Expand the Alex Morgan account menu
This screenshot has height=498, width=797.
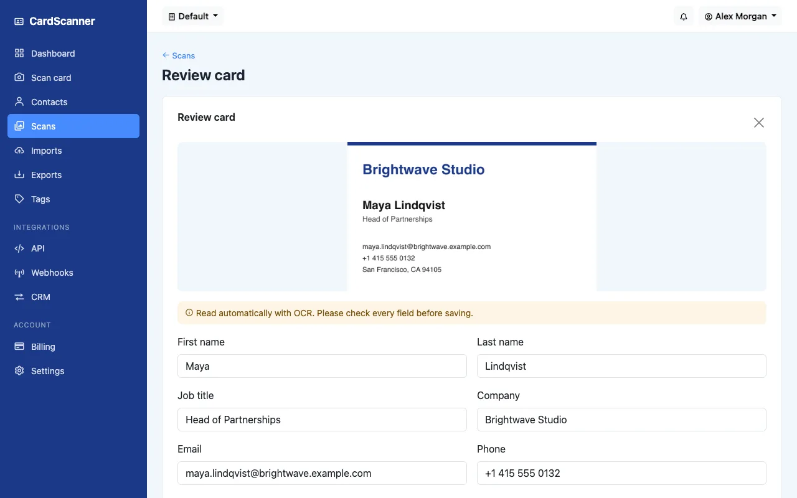coord(741,16)
